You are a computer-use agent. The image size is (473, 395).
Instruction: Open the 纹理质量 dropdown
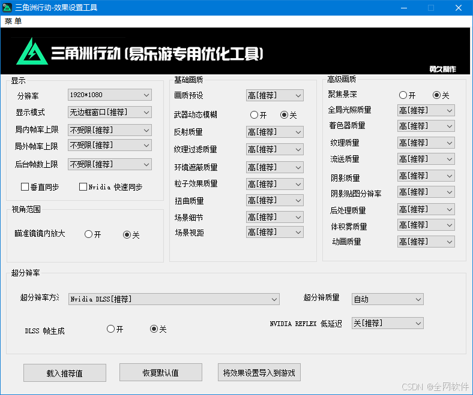pos(426,143)
